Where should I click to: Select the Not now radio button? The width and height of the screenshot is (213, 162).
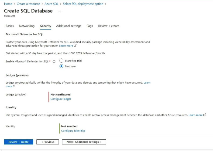(61, 66)
